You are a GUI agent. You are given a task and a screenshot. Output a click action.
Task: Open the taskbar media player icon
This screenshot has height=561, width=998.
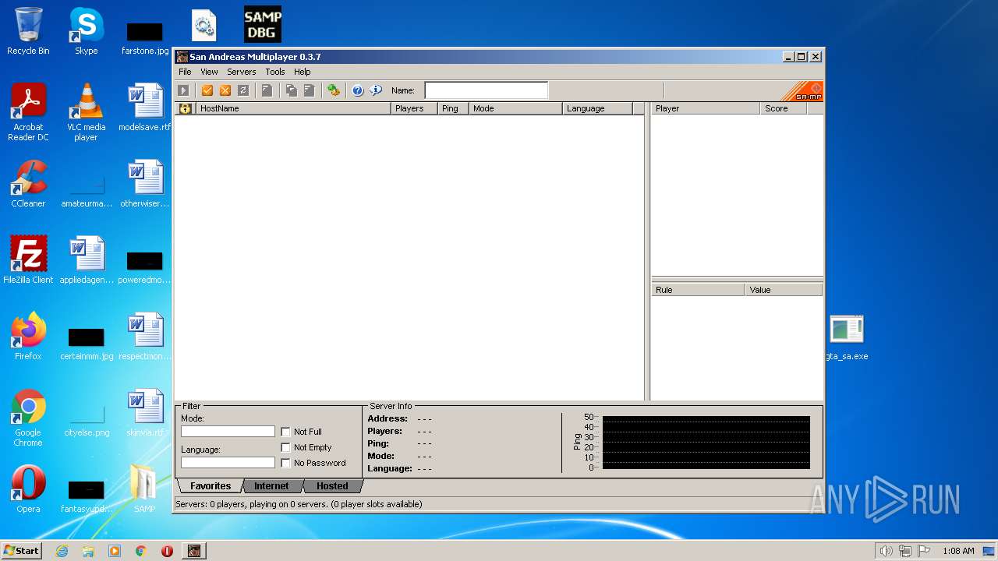pyautogui.click(x=115, y=551)
